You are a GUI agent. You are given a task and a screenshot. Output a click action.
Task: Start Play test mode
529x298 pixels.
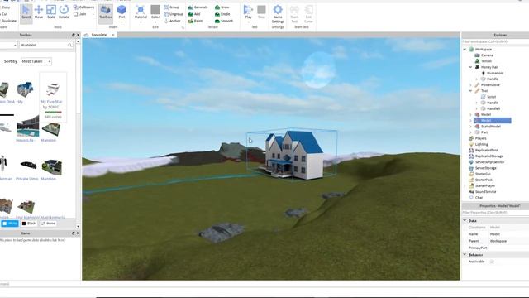click(x=248, y=12)
